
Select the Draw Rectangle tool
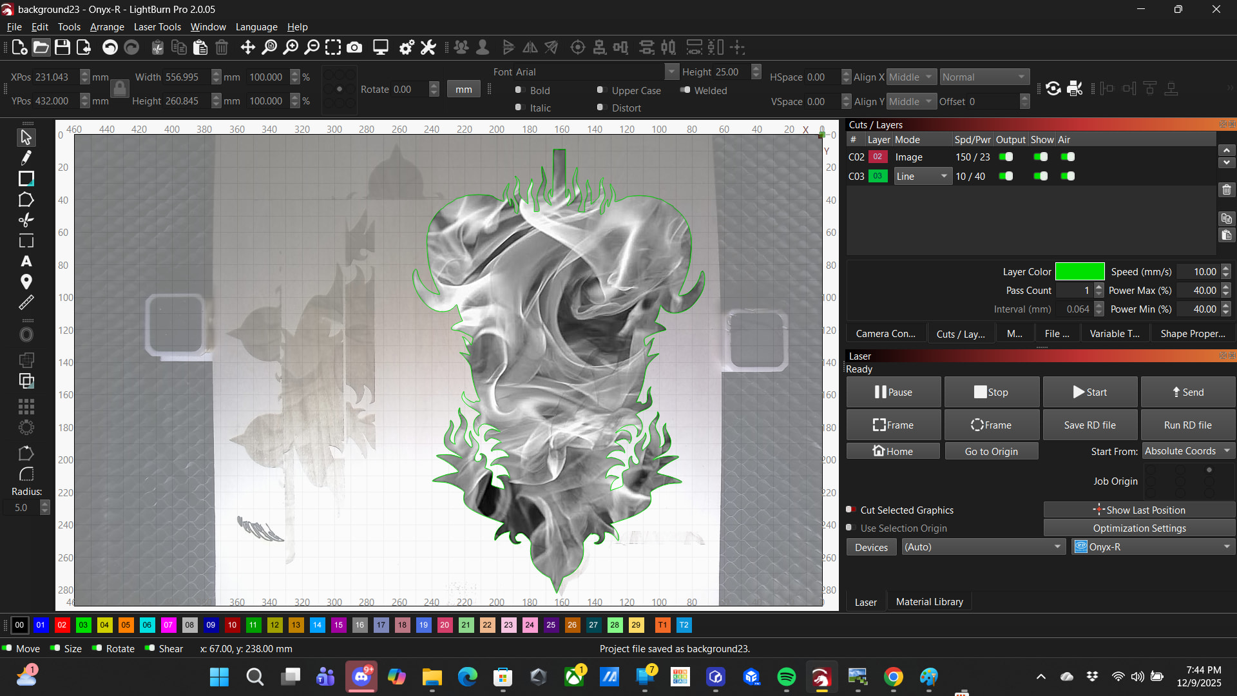(x=26, y=179)
